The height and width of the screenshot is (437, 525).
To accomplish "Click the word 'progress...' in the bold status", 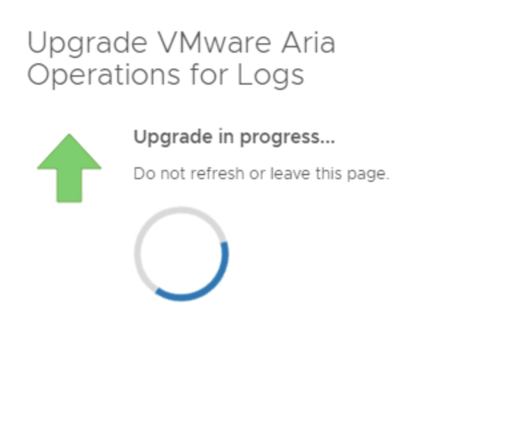I will 288,138.
